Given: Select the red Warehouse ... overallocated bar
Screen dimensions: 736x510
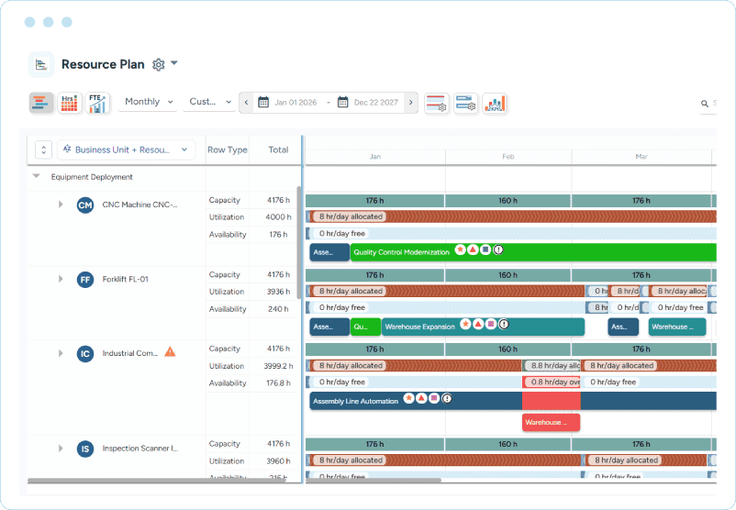Looking at the screenshot, I should click(551, 422).
